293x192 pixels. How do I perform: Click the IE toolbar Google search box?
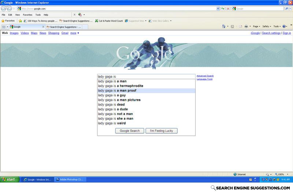(258, 8)
